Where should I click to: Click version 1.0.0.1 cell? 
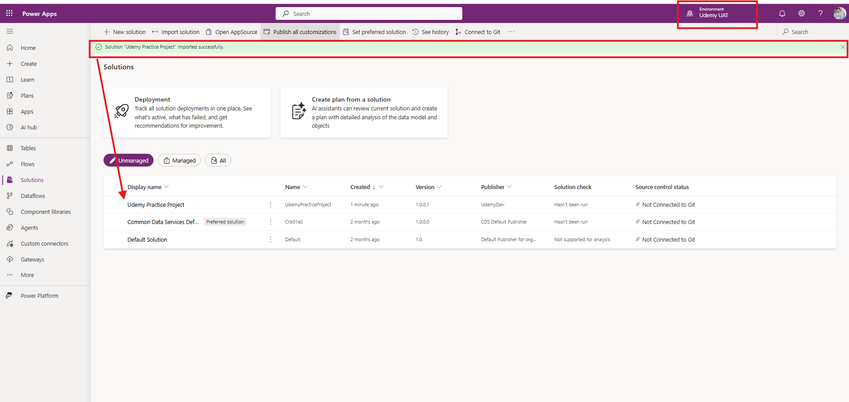[422, 205]
